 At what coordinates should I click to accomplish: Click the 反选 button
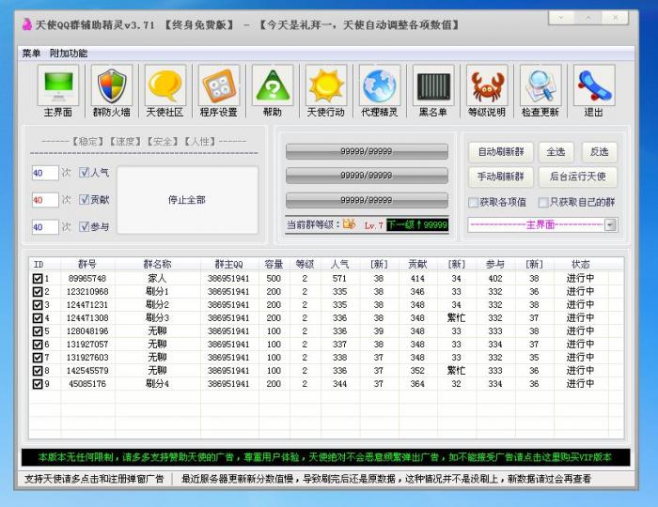coord(600,152)
